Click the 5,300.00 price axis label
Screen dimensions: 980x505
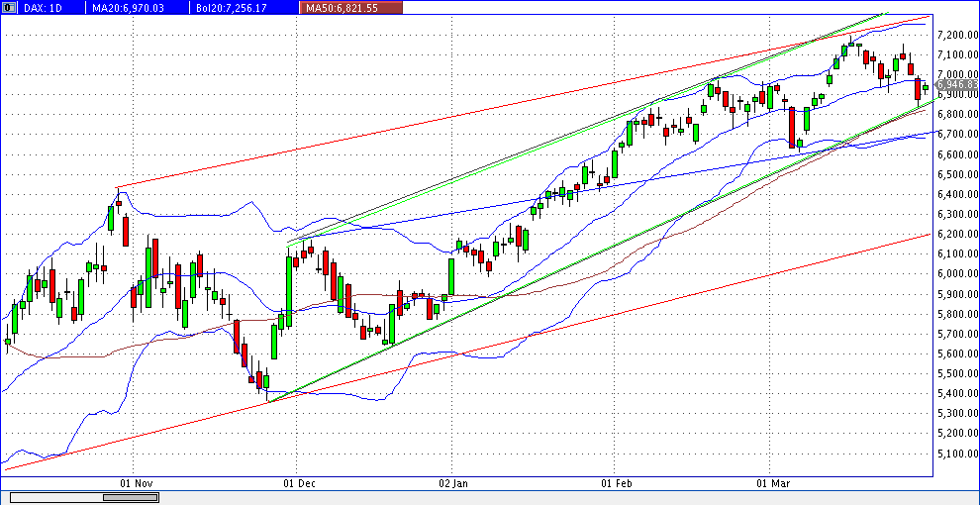[957, 413]
